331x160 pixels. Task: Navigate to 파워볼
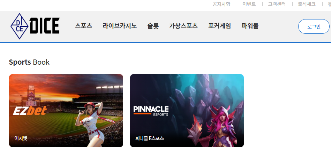(x=250, y=26)
